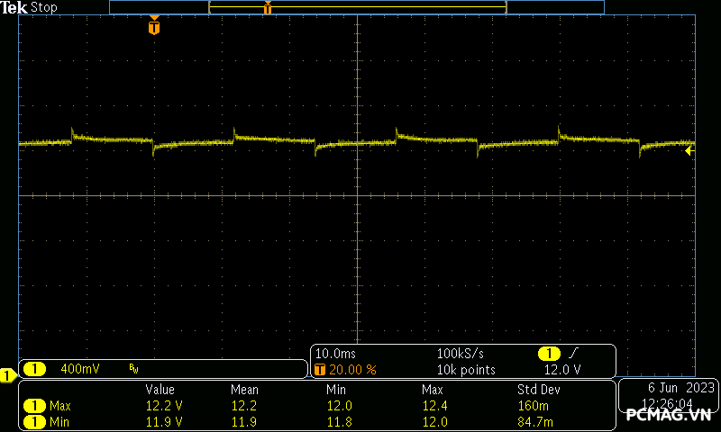Screen dimensions: 721x432
Task: Click the trigger marker in the record overview bar
Action: point(268,8)
